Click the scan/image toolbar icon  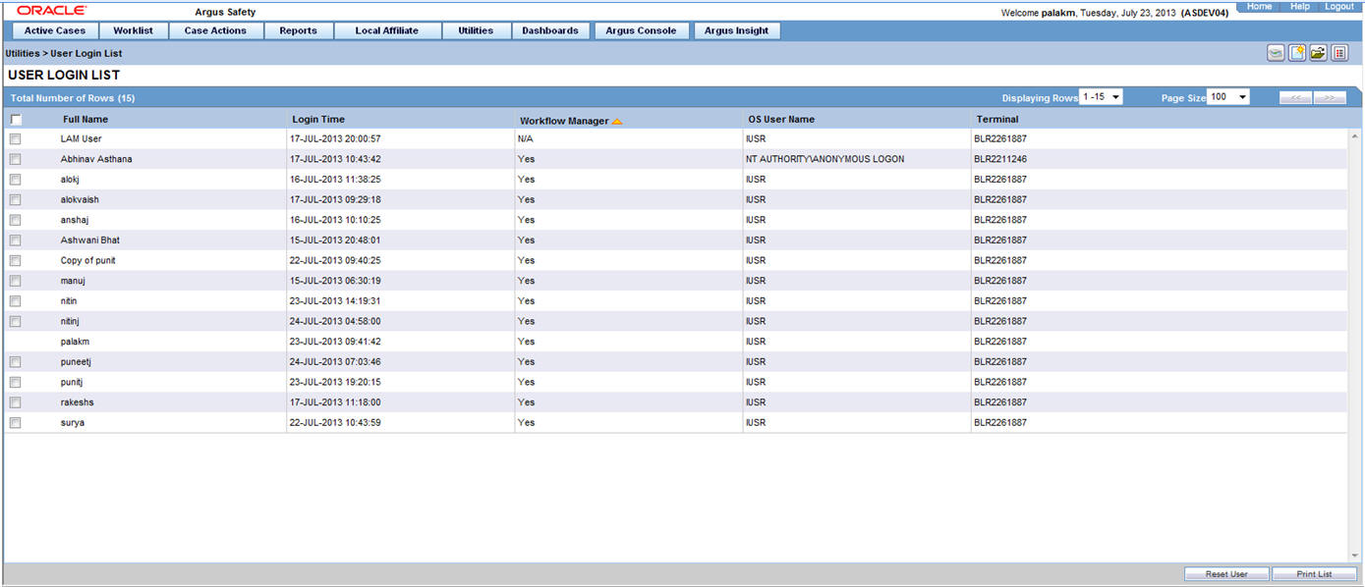[x=1275, y=52]
